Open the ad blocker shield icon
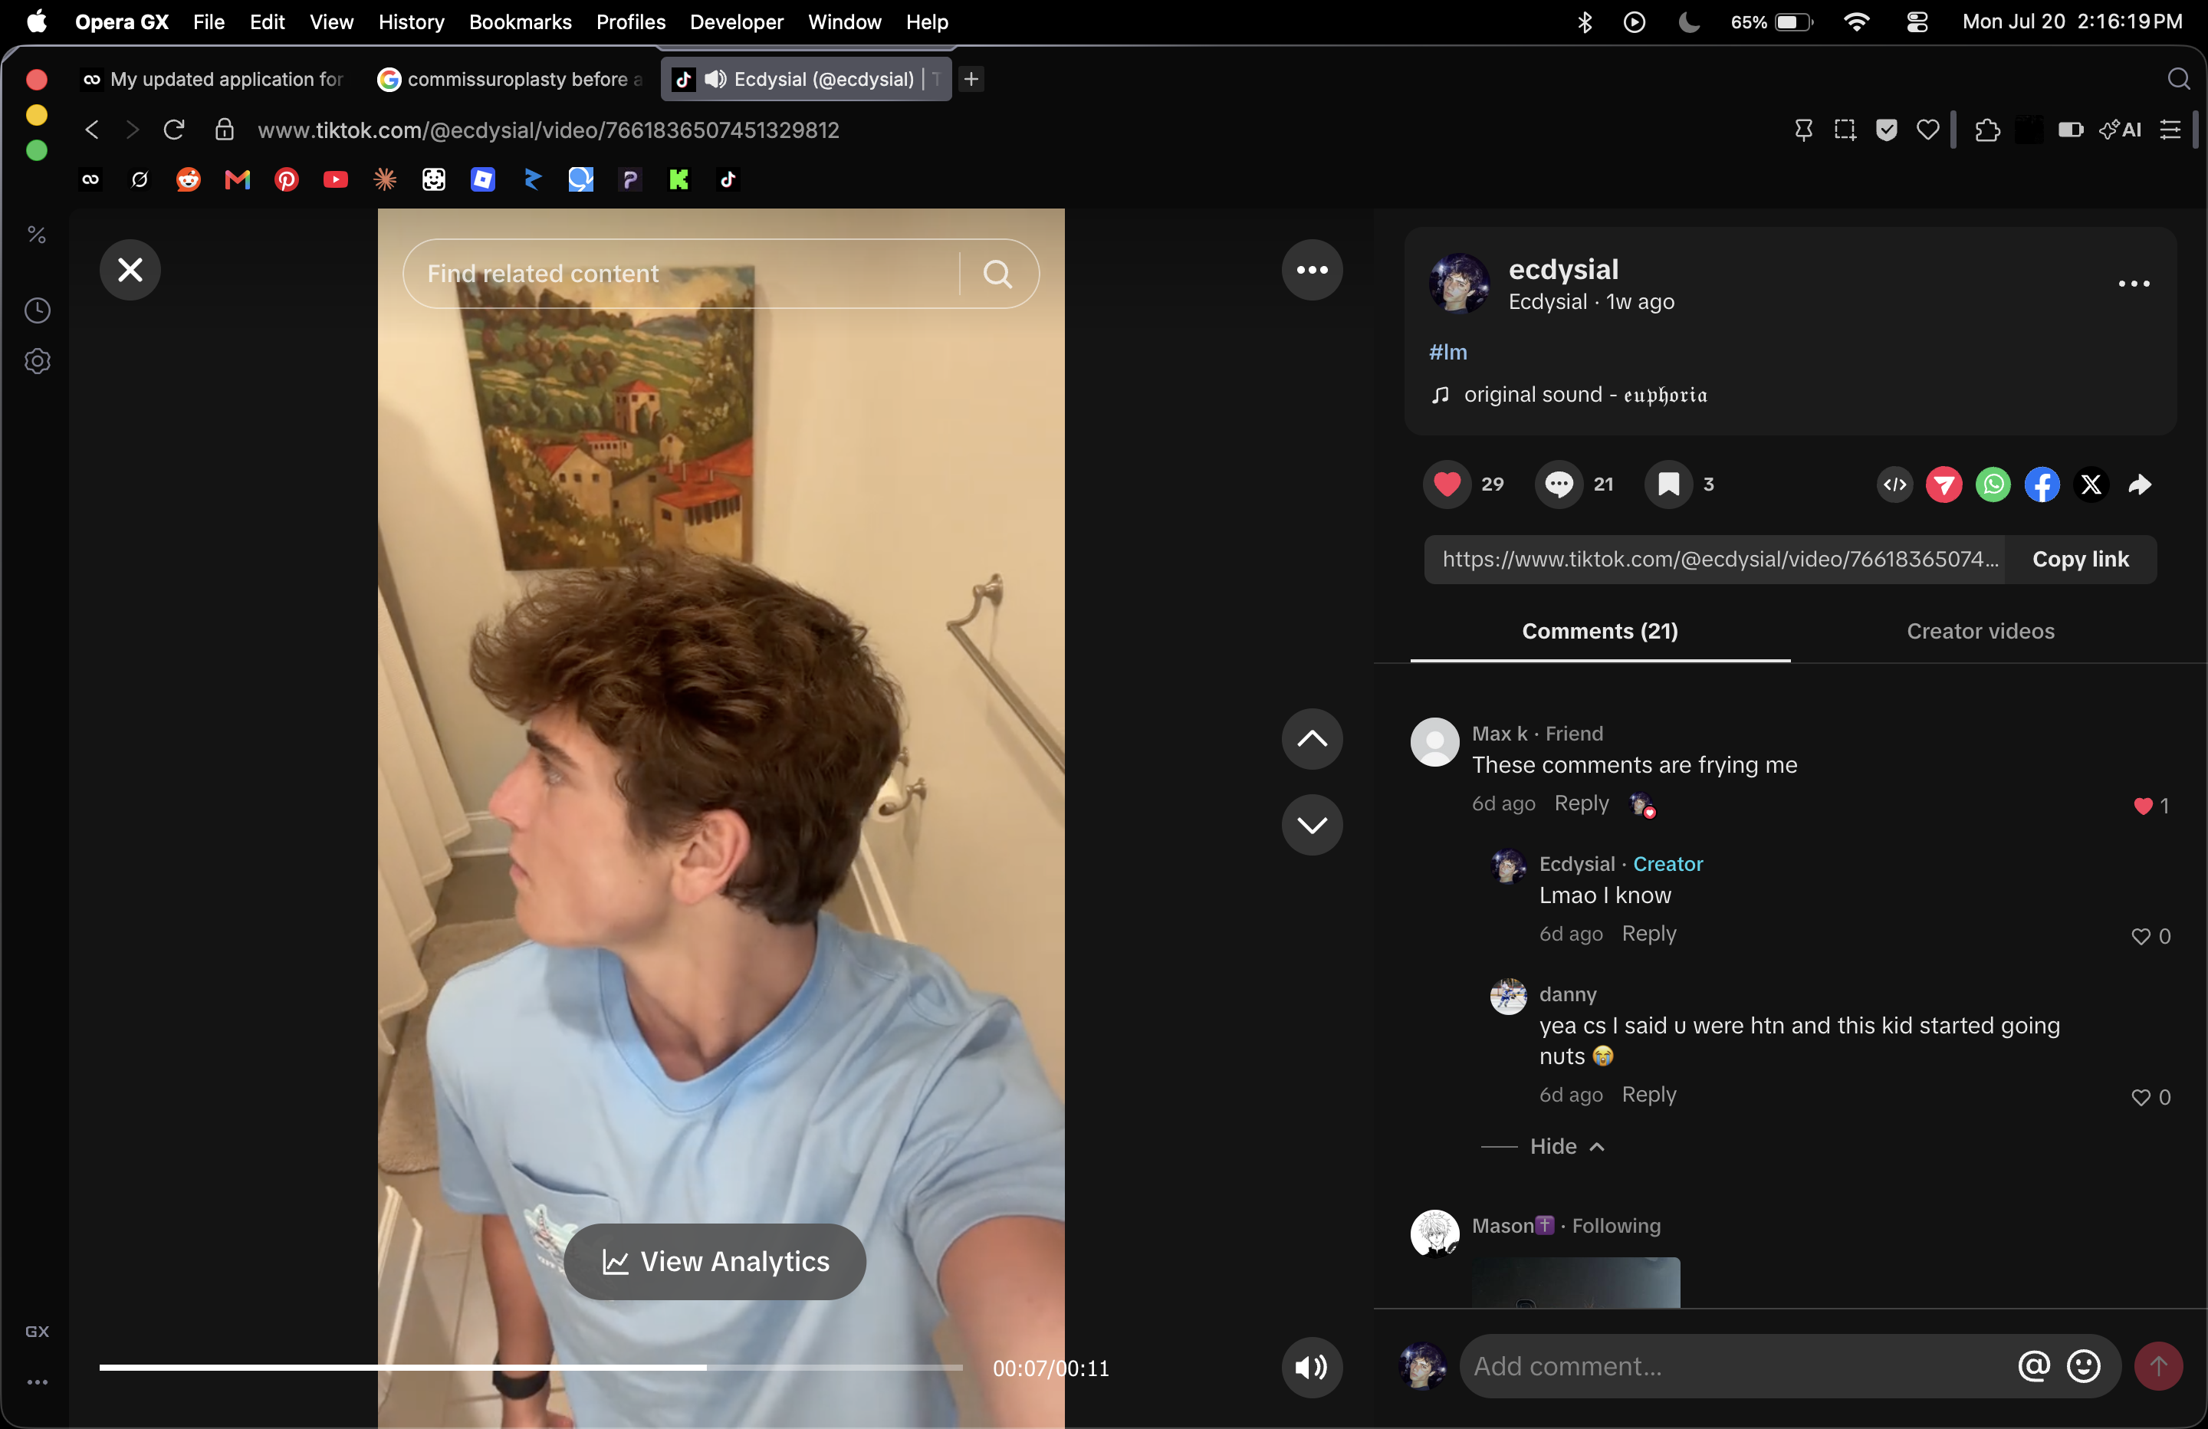The height and width of the screenshot is (1429, 2208). (x=1886, y=130)
